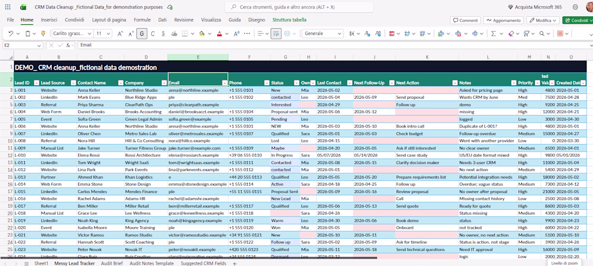This screenshot has height=266, width=593.
Task: Apply the red font color A
Action: tap(220, 33)
